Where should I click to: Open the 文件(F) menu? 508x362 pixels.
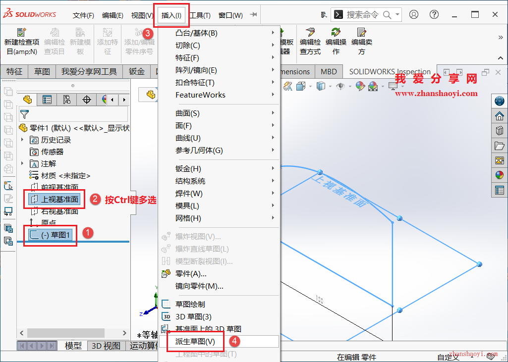click(x=83, y=15)
